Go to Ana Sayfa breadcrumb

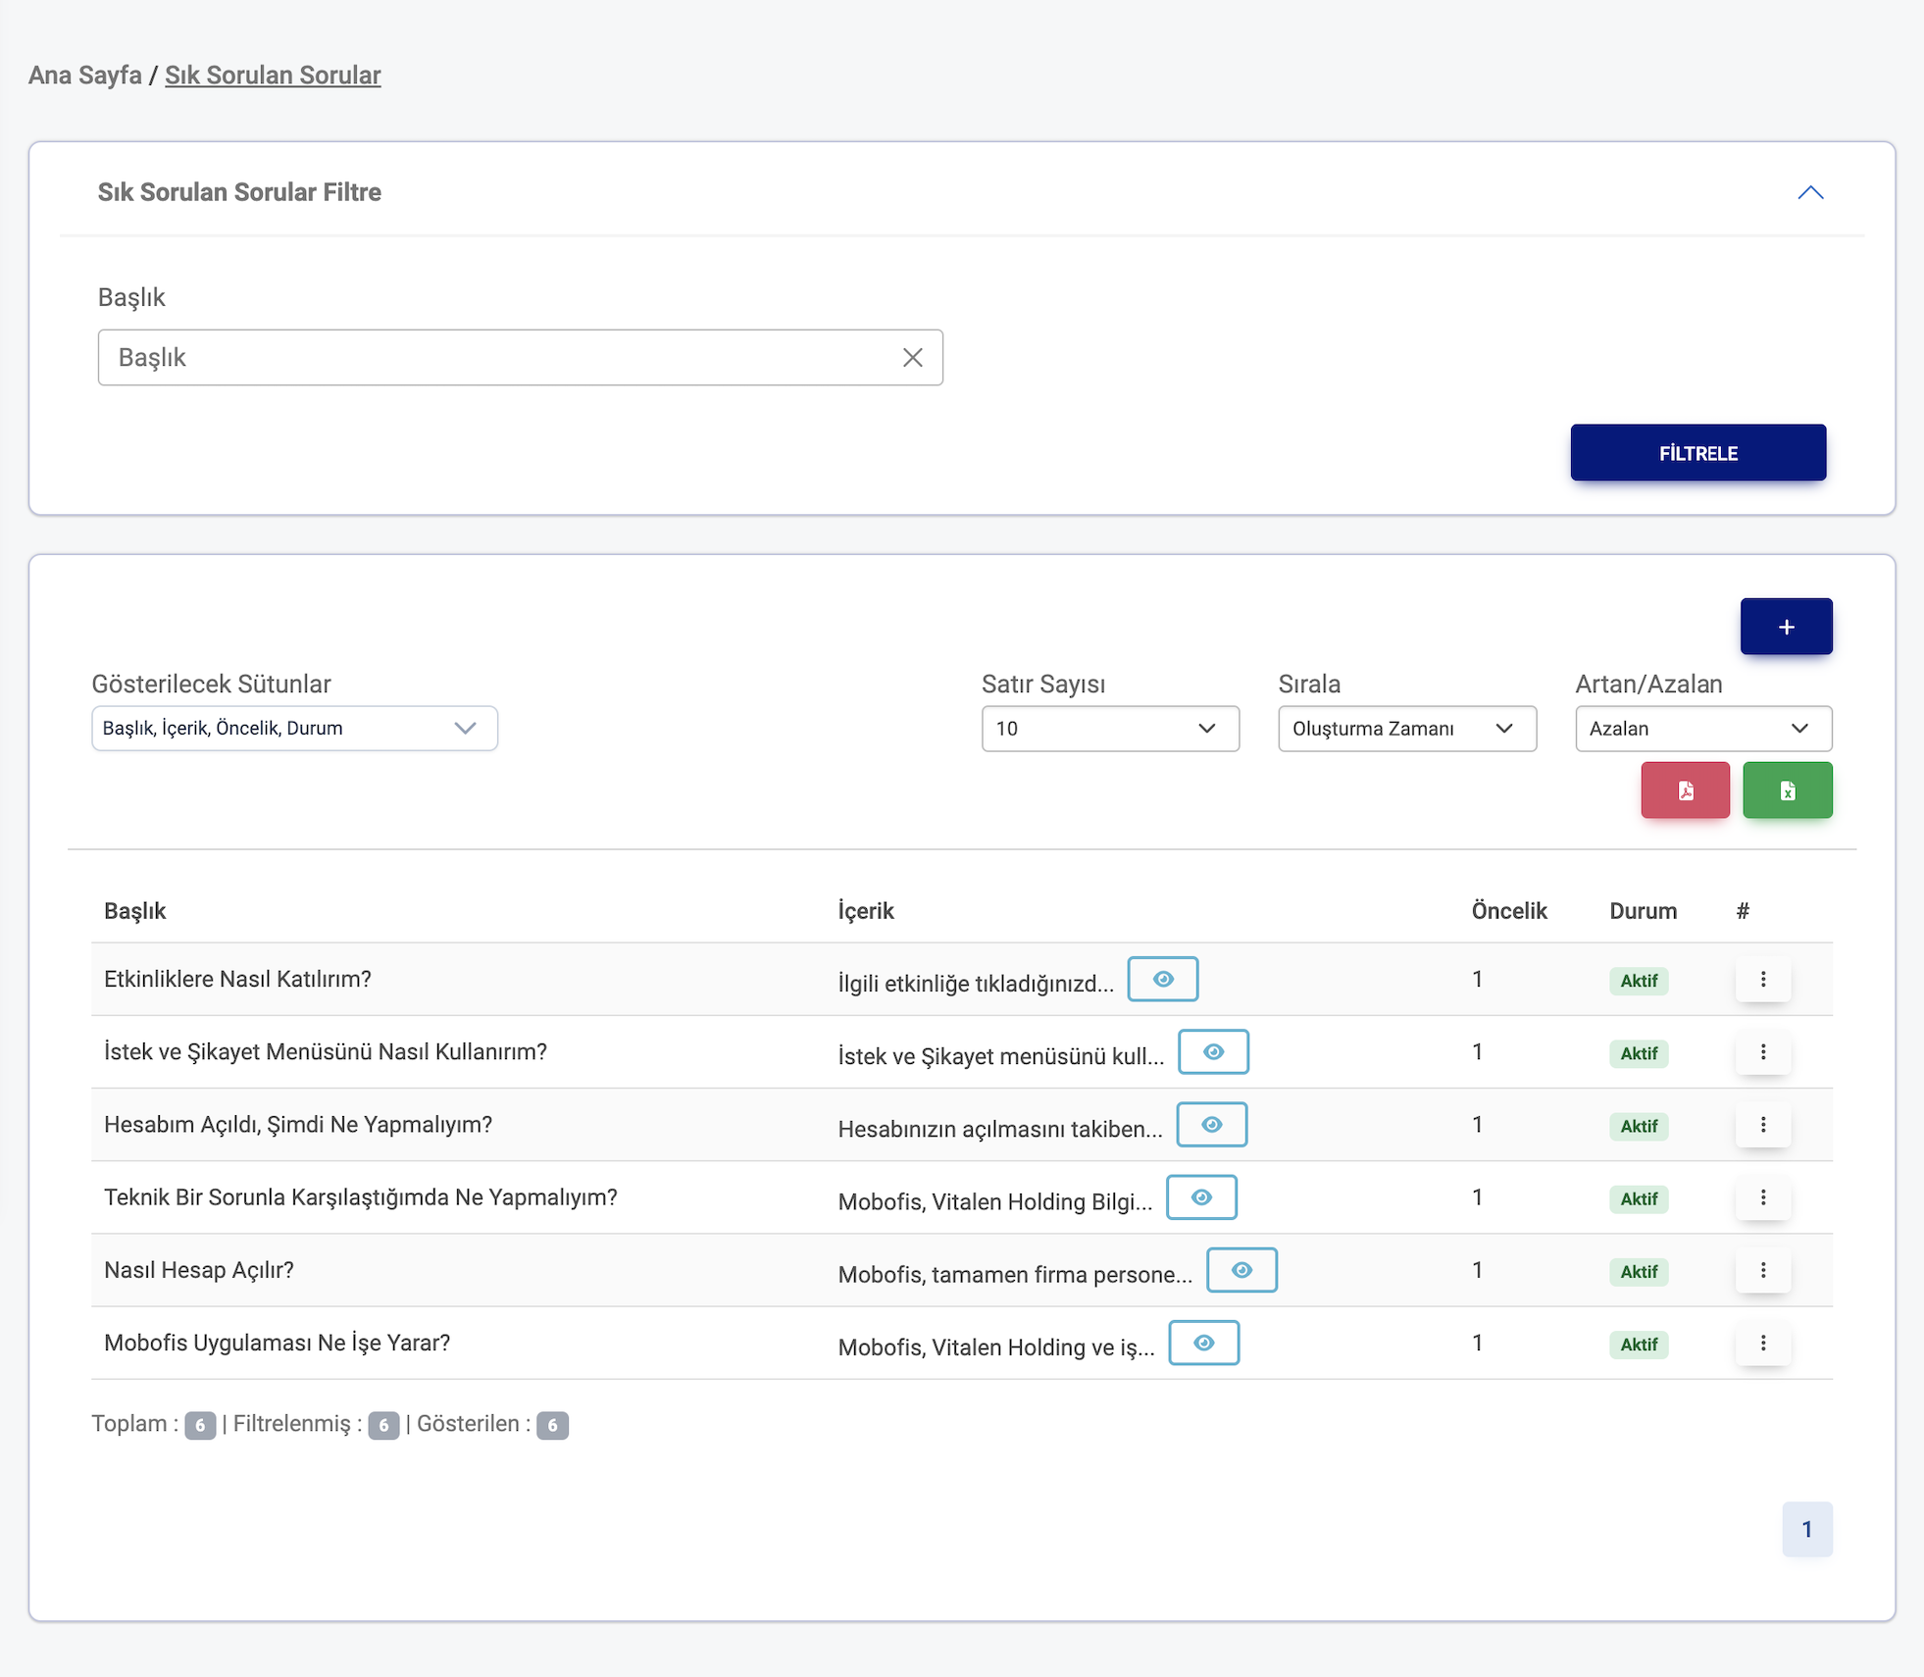[85, 76]
